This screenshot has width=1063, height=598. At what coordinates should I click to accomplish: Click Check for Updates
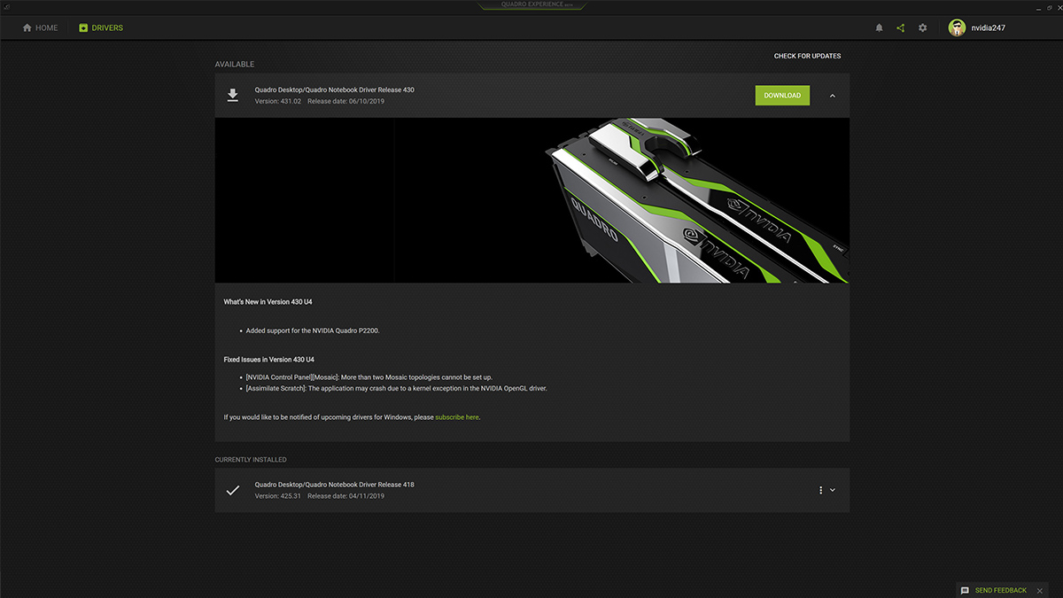click(x=807, y=57)
